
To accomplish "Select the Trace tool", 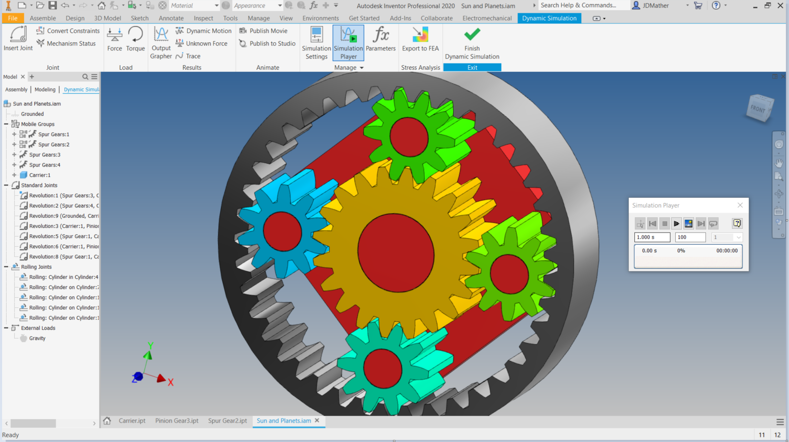I will [x=188, y=56].
